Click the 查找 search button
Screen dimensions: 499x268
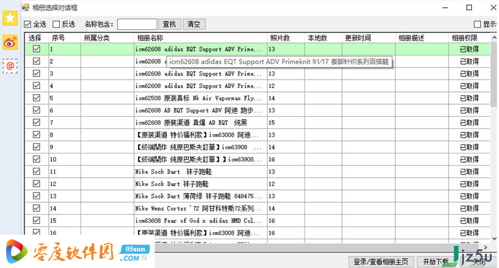tap(170, 24)
